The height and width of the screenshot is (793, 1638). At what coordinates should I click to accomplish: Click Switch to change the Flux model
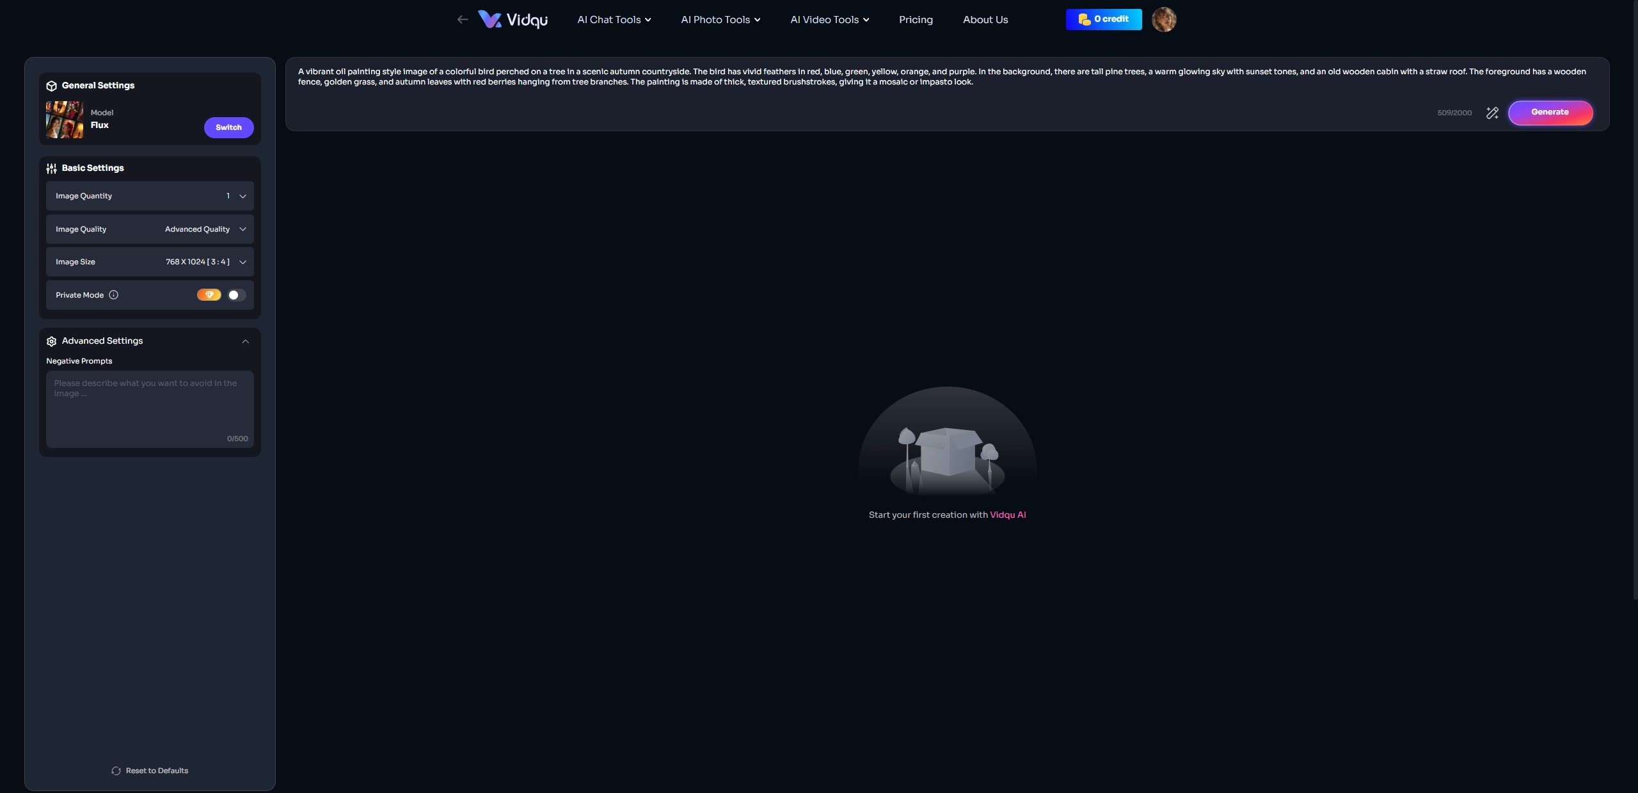[x=228, y=127]
